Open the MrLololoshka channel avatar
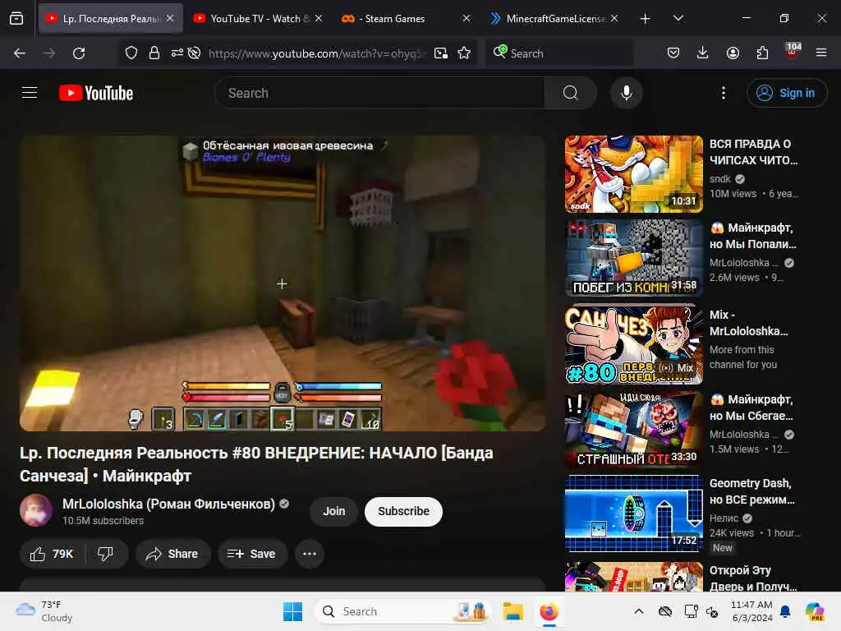The image size is (841, 631). [36, 510]
